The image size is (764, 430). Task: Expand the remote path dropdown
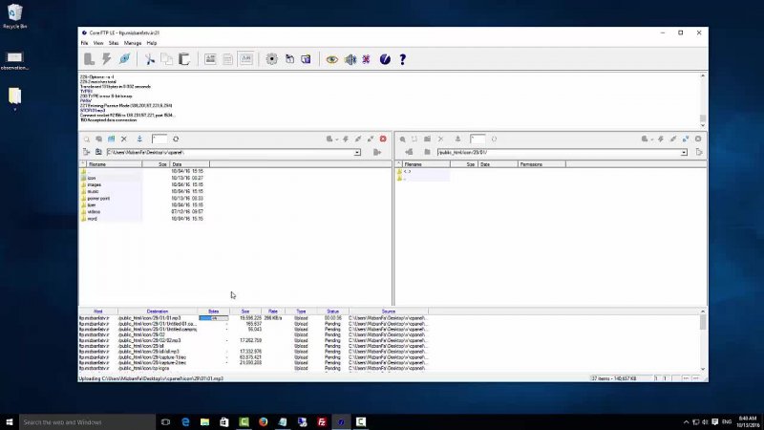point(685,152)
